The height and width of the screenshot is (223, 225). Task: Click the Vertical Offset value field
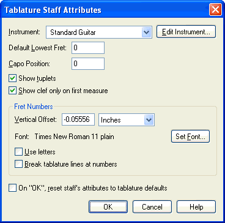pos(78,119)
